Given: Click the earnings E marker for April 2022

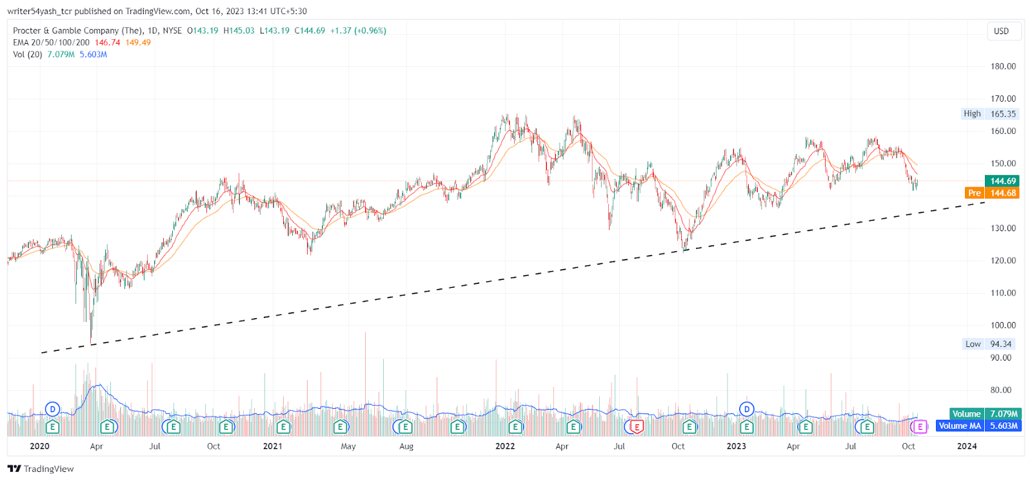Looking at the screenshot, I should [573, 426].
